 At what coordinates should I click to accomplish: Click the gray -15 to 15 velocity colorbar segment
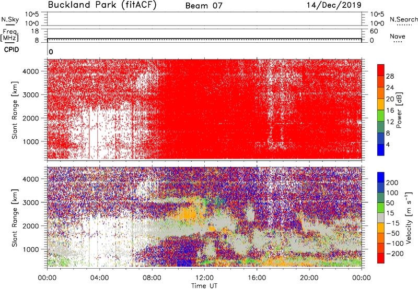381,218
